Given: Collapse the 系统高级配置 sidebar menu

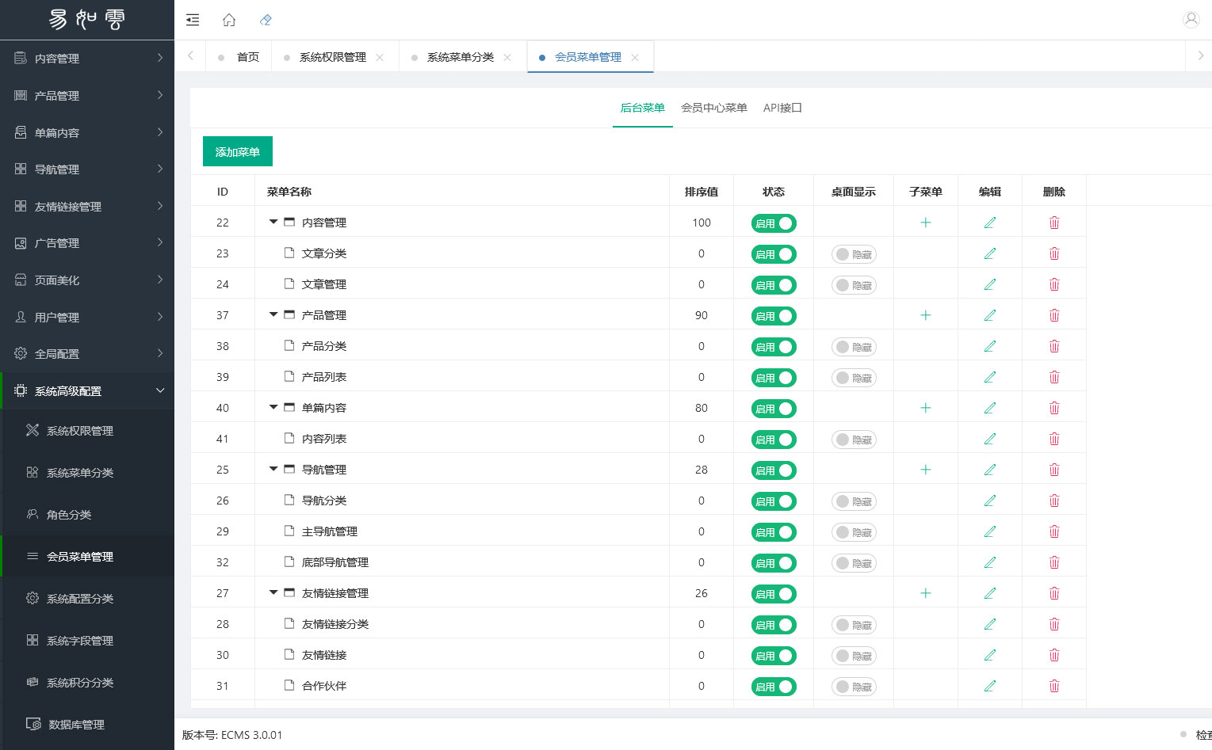Looking at the screenshot, I should (x=87, y=391).
